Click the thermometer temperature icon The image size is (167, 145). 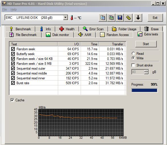click(x=72, y=18)
